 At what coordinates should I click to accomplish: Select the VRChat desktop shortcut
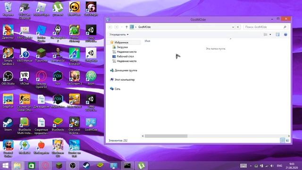pyautogui.click(x=25, y=78)
